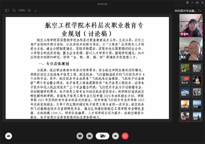Click 李从宏's participant avatar
The width and height of the screenshot is (205, 144).
(184, 80)
